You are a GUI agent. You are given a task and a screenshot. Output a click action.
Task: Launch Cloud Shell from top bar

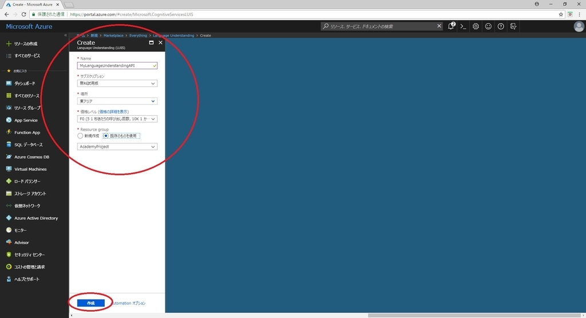point(463,26)
